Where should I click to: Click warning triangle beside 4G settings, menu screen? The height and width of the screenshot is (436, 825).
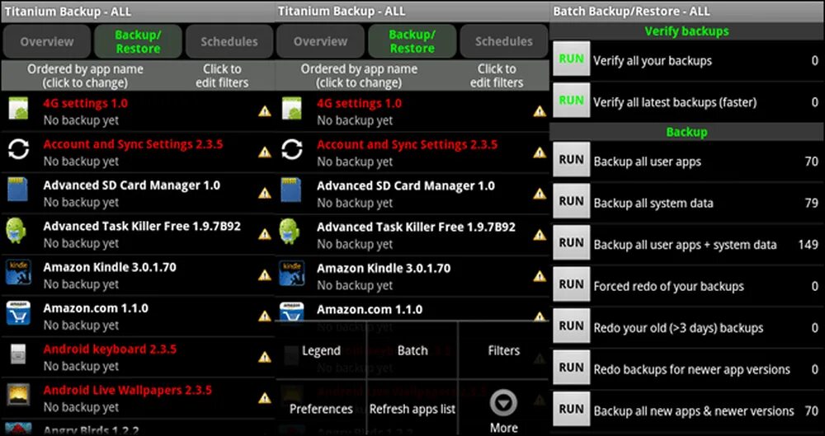[540, 111]
